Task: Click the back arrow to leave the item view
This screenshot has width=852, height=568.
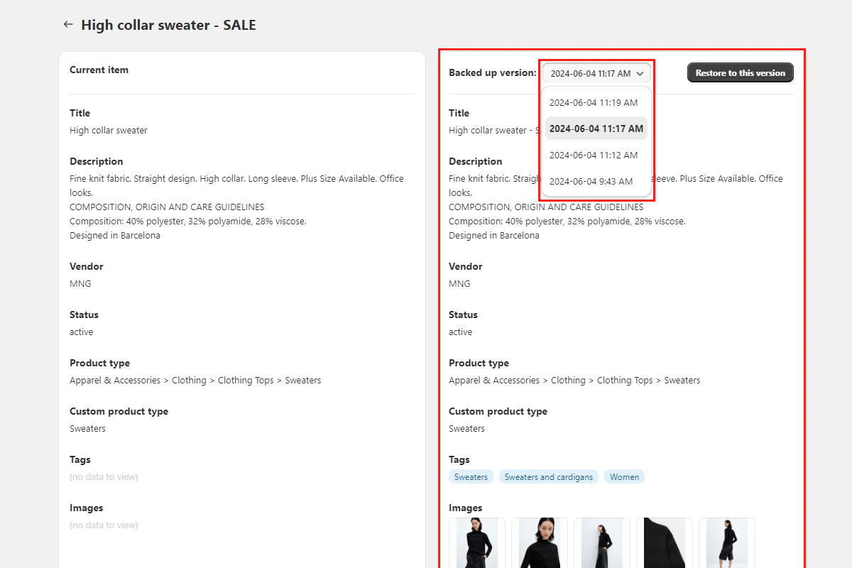Action: coord(67,23)
